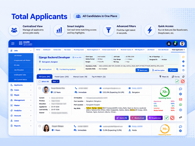The image size is (195, 146).
Task: Open WhatsApp for the 72% candidate
Action: 181,105
